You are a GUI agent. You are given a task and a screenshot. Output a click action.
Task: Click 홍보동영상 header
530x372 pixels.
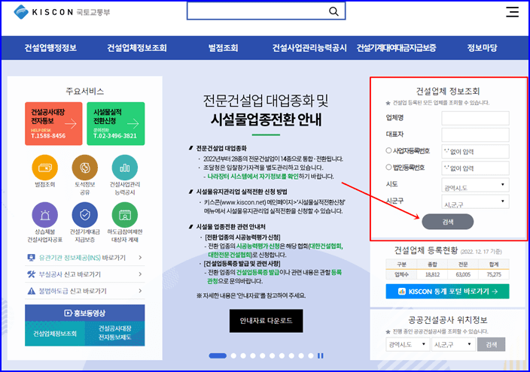(85, 313)
